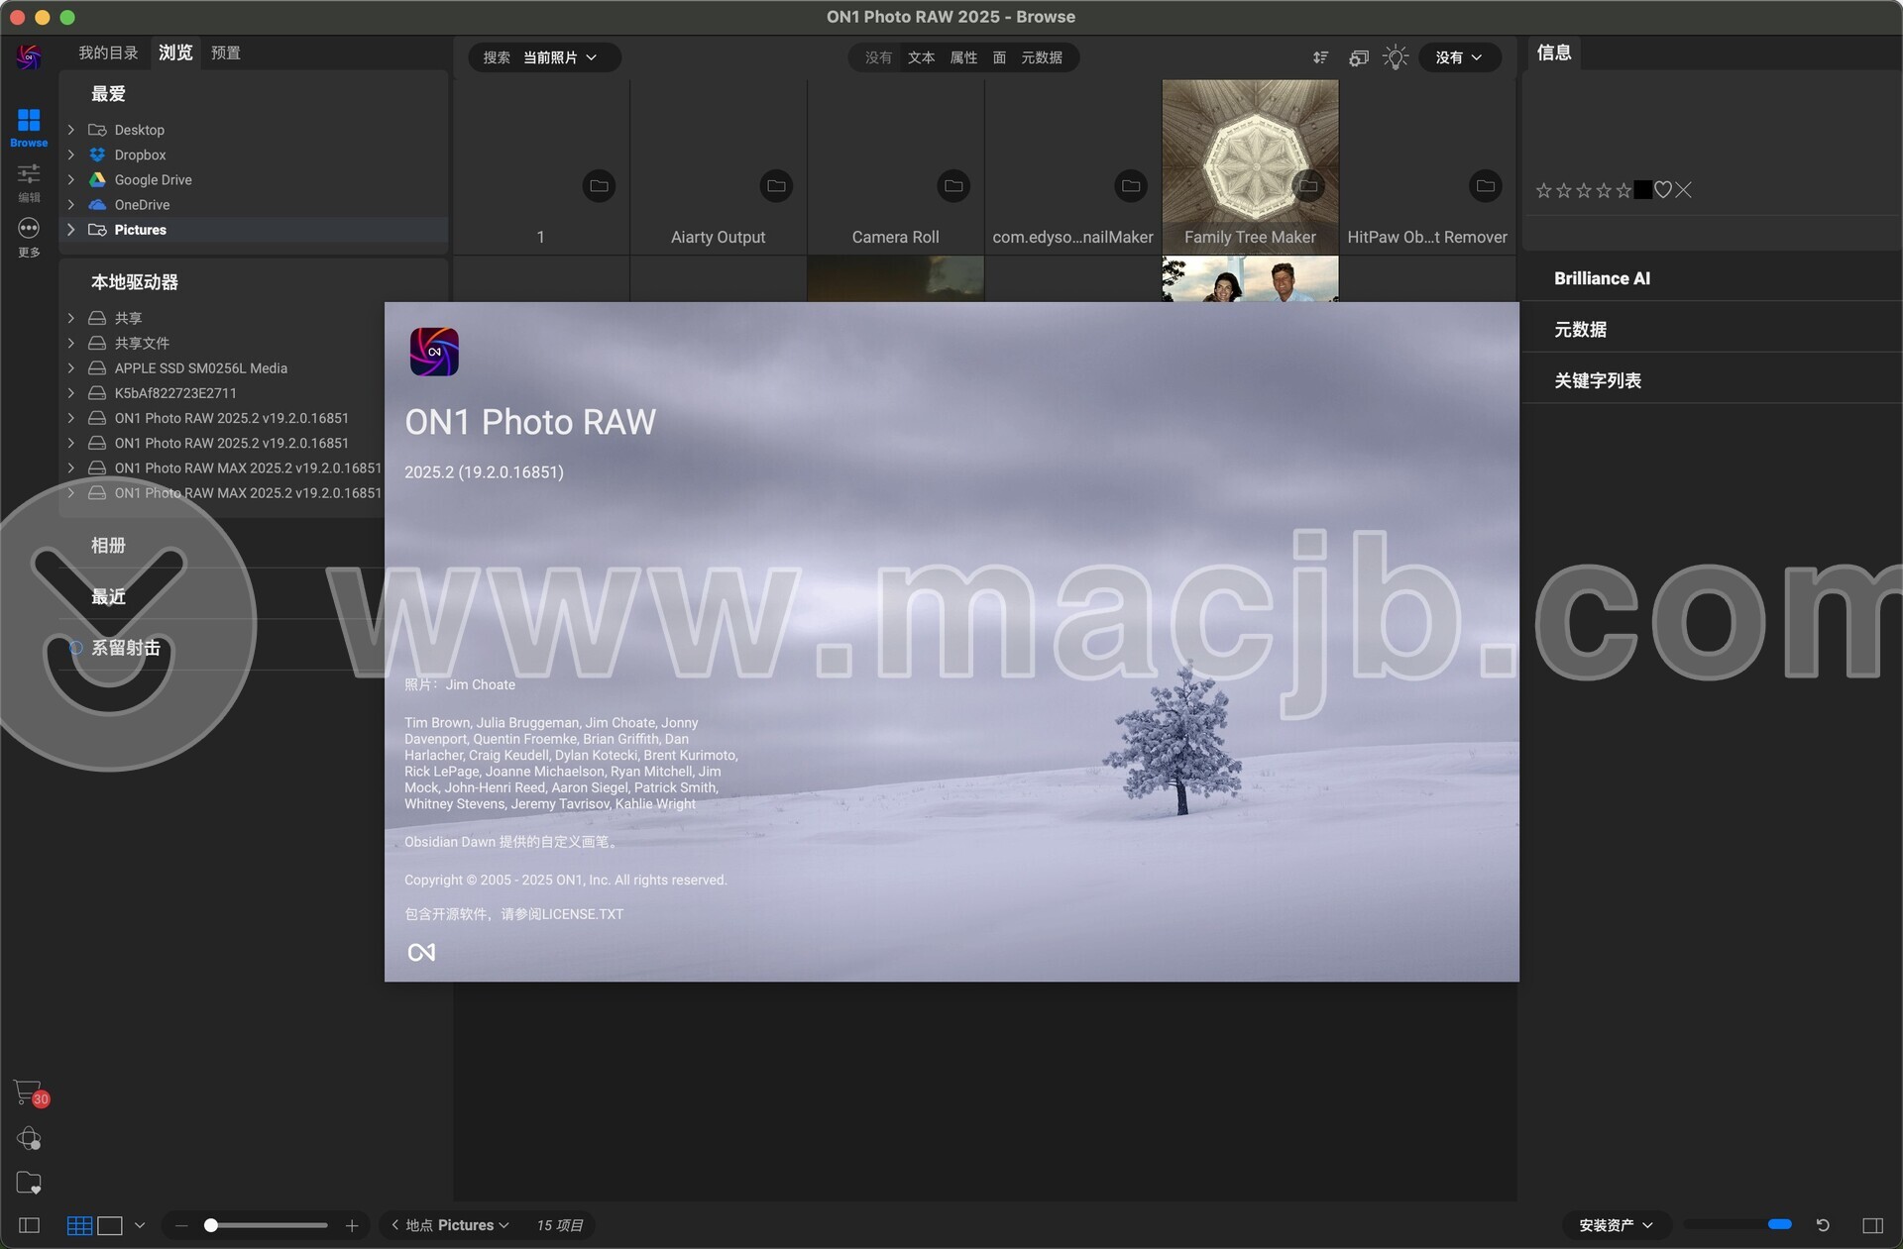Expand the Desktop folder
This screenshot has width=1903, height=1249.
[71, 130]
